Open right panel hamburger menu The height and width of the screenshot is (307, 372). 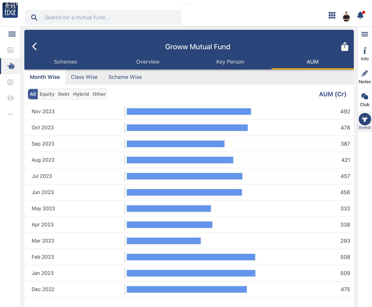(x=365, y=34)
